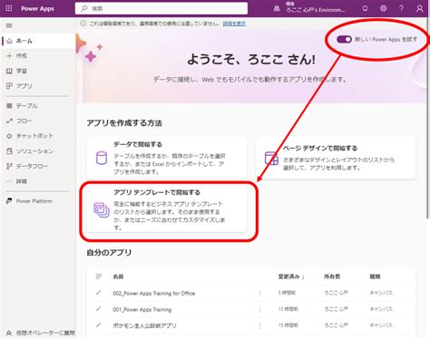This screenshot has width=430, height=339.
Task: Open 002_Power Apps Training for Office
Action: click(154, 293)
